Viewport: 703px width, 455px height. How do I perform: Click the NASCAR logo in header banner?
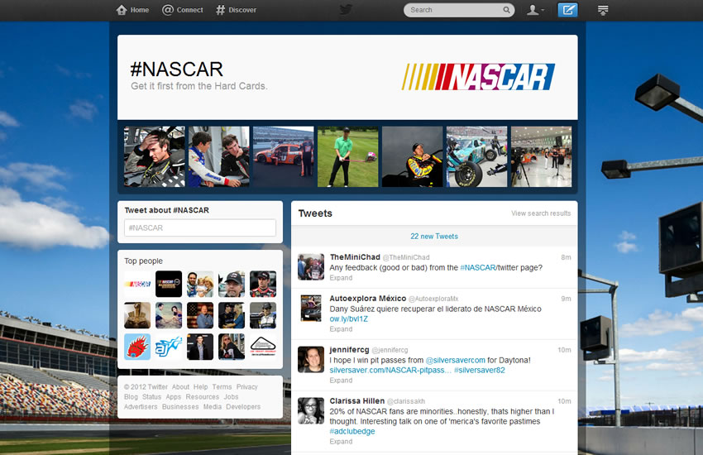tap(478, 77)
